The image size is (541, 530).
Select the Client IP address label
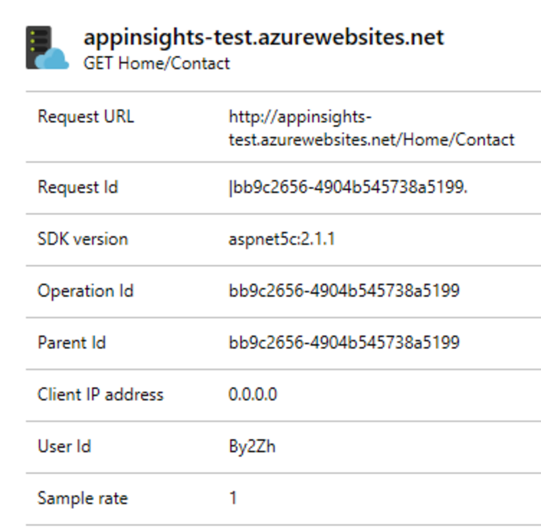[x=100, y=395]
